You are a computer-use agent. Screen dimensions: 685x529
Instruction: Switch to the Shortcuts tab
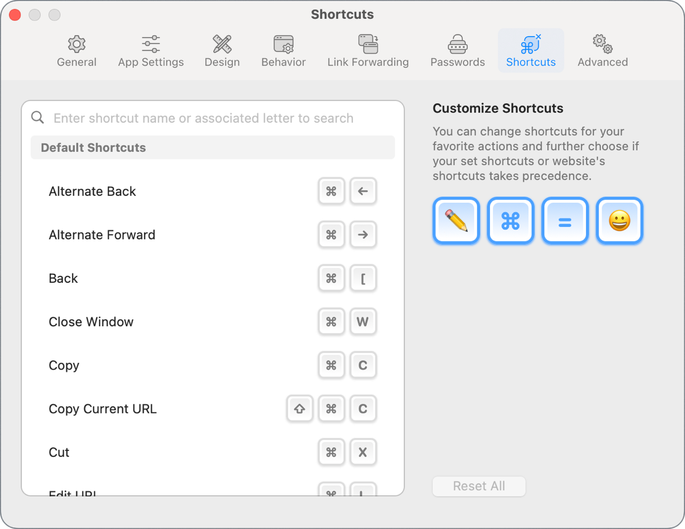point(531,50)
